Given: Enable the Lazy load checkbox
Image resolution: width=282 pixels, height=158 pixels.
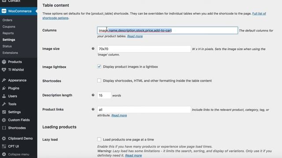Looking at the screenshot, I should point(99,139).
